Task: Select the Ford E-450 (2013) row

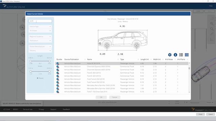Action: coord(122,76)
